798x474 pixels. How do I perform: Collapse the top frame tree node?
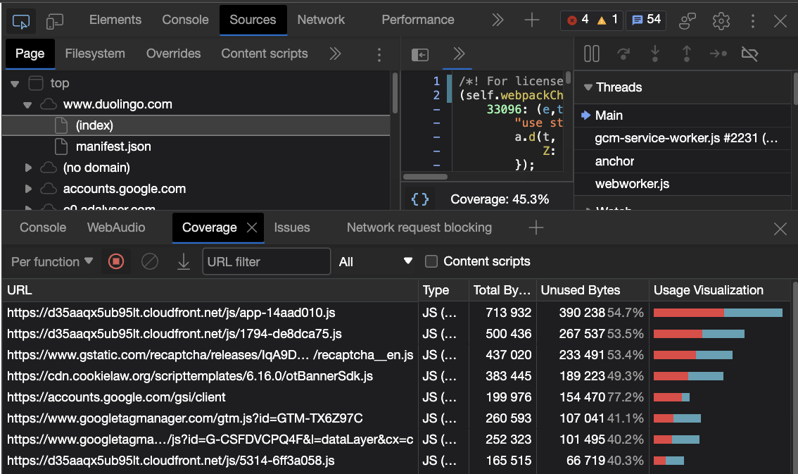pyautogui.click(x=15, y=84)
